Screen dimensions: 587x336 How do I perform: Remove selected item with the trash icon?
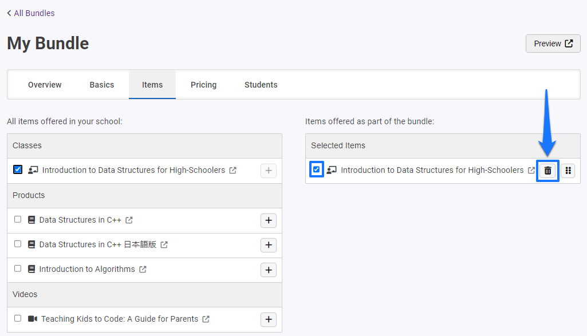[547, 171]
